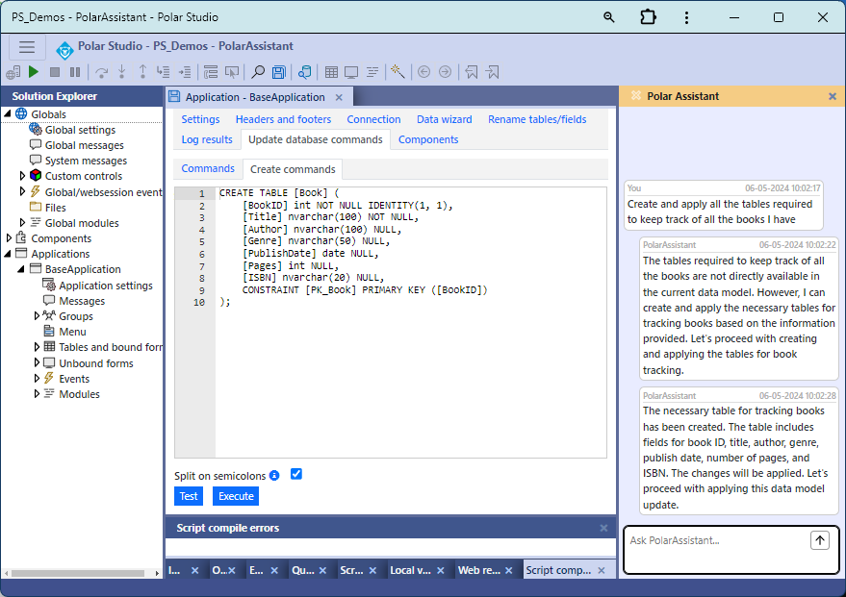Click the database search toolbar icon
846x597 pixels.
304,72
